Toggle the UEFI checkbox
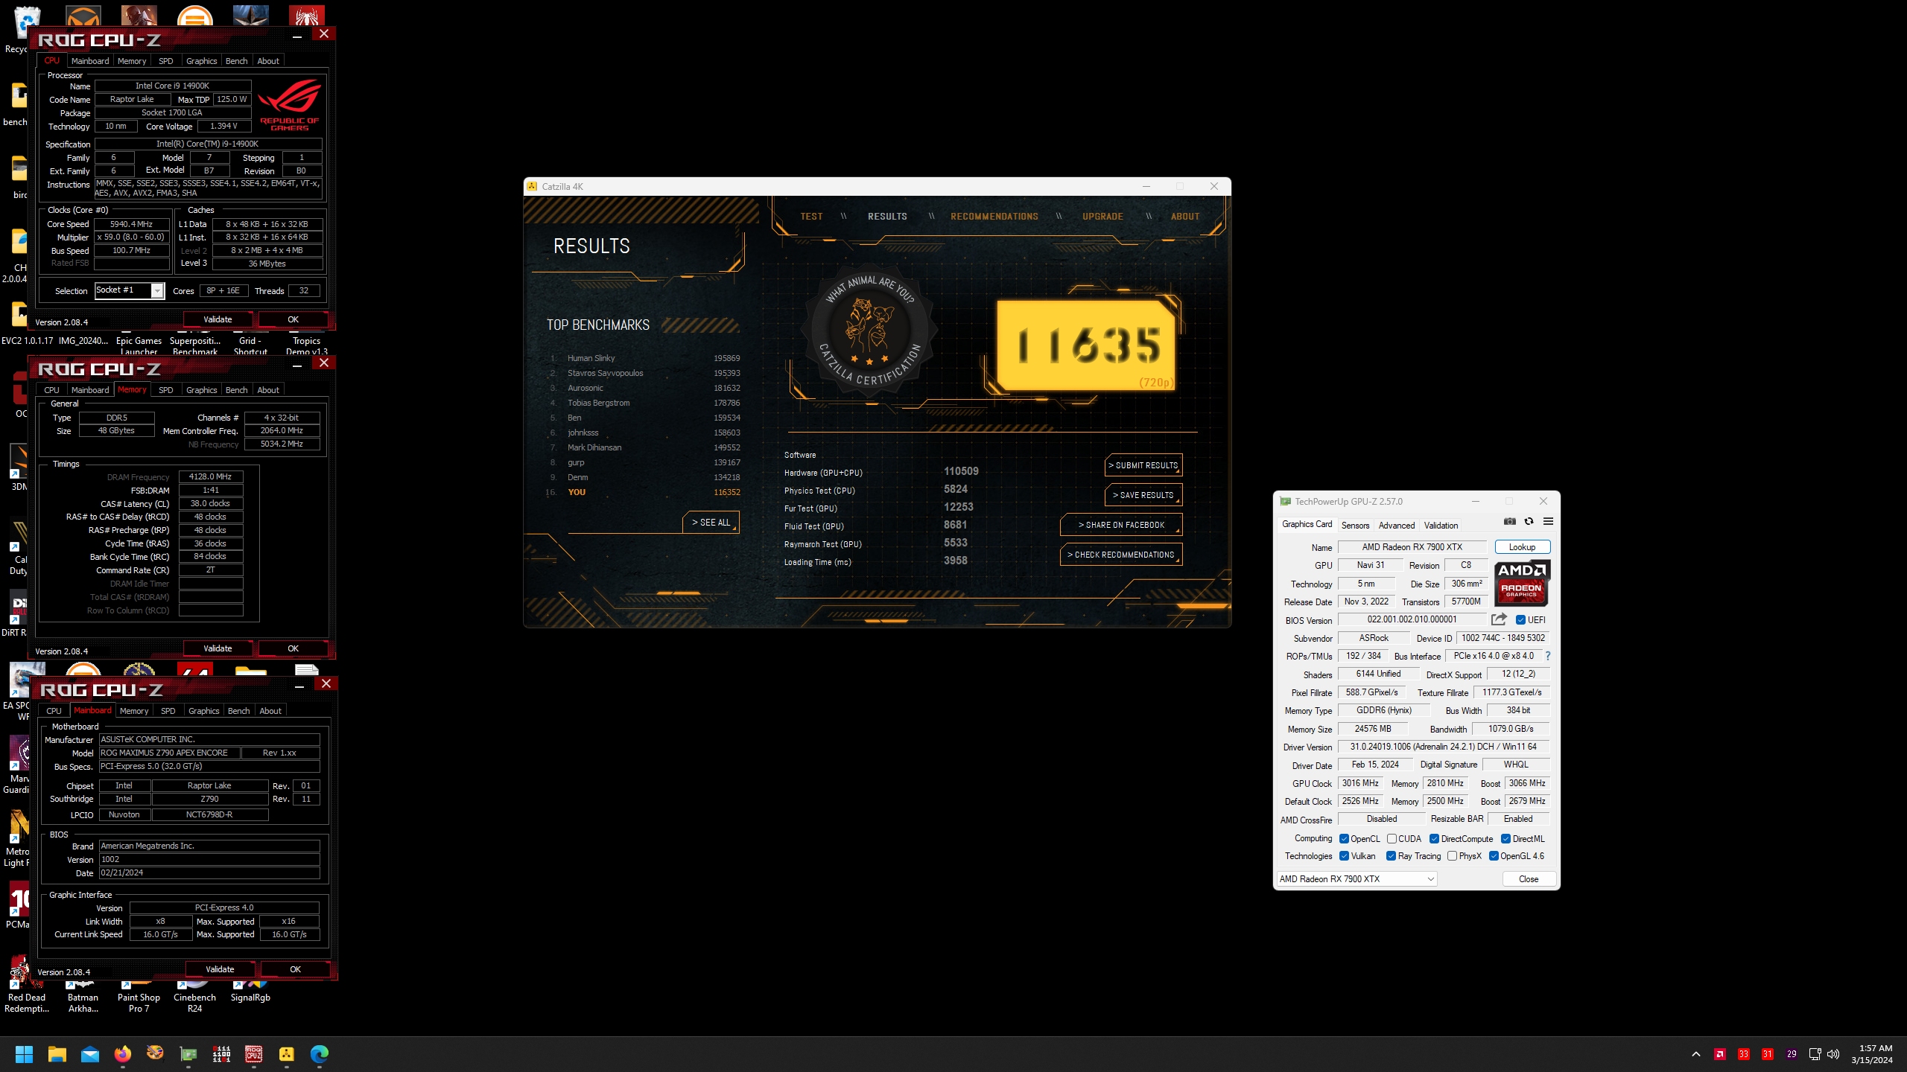This screenshot has width=1907, height=1072. click(1520, 619)
